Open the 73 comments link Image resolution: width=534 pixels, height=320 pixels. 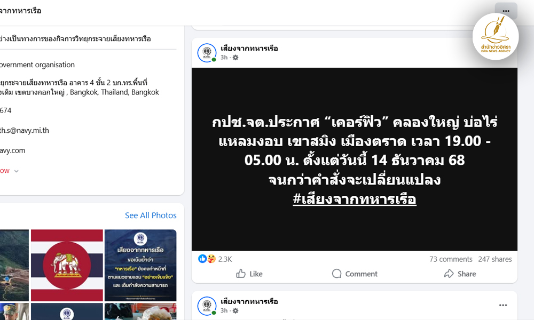[451, 259]
